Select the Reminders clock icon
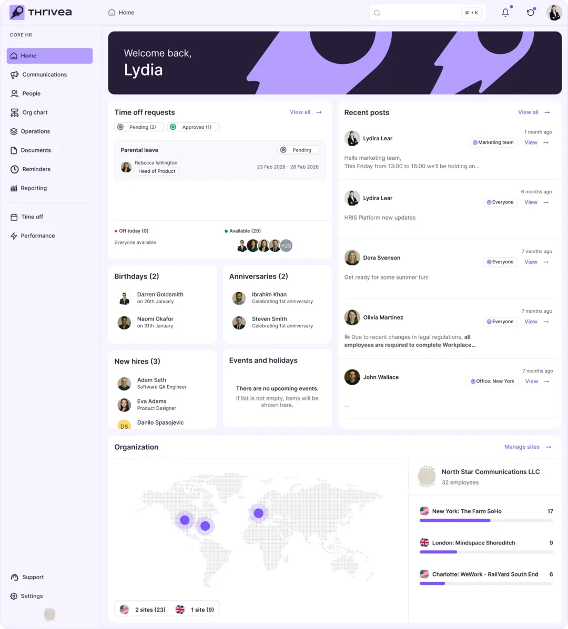Image resolution: width=568 pixels, height=629 pixels. pos(16,169)
